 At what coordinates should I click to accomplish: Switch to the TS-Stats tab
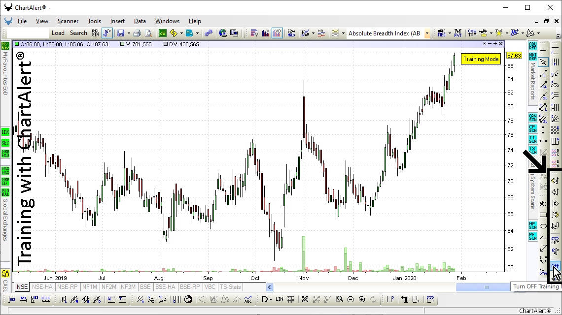click(230, 287)
